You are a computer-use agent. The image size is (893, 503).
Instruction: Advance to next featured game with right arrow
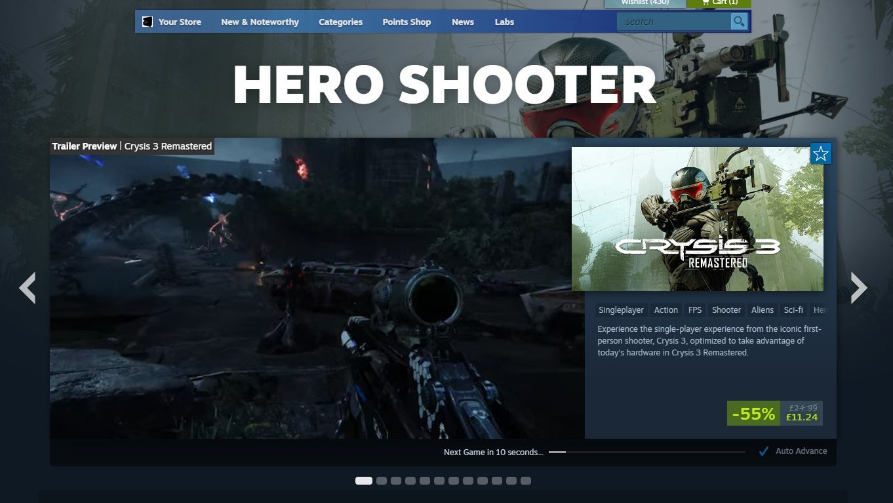click(859, 289)
